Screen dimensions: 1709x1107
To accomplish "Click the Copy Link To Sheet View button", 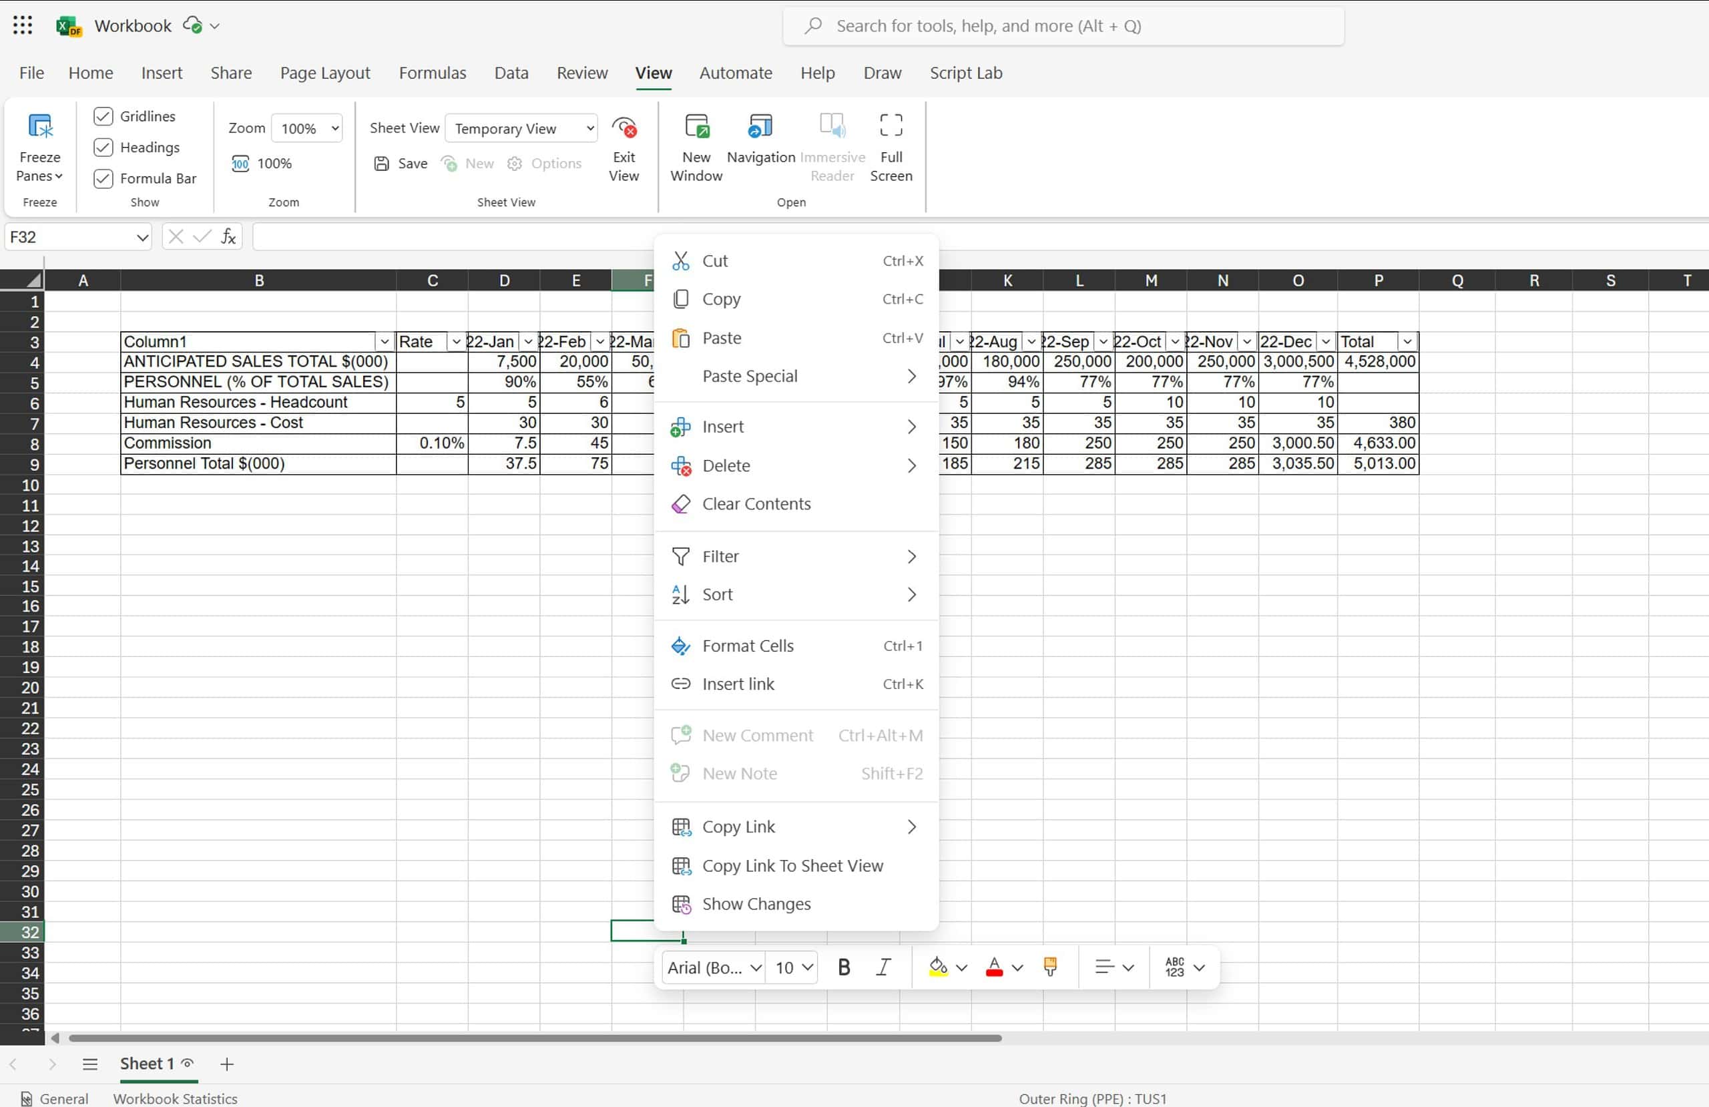I will 792,864.
